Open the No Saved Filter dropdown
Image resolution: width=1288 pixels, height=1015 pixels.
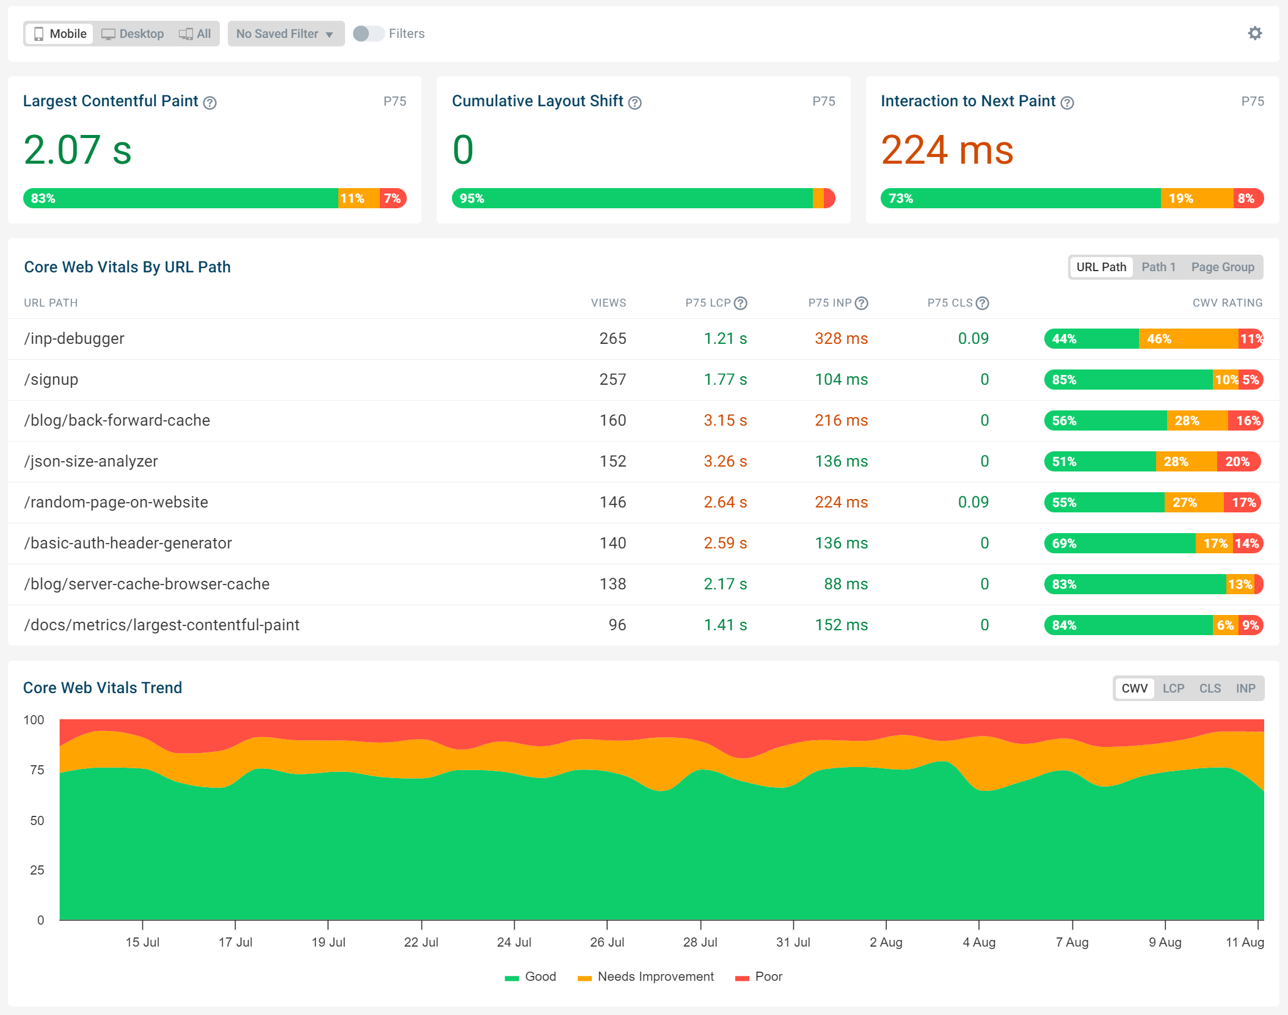[283, 34]
